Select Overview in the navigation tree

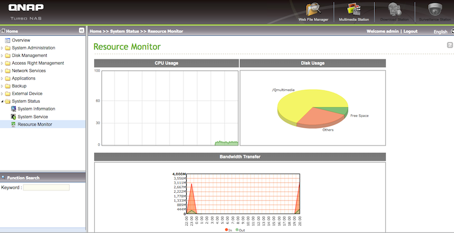tap(21, 40)
